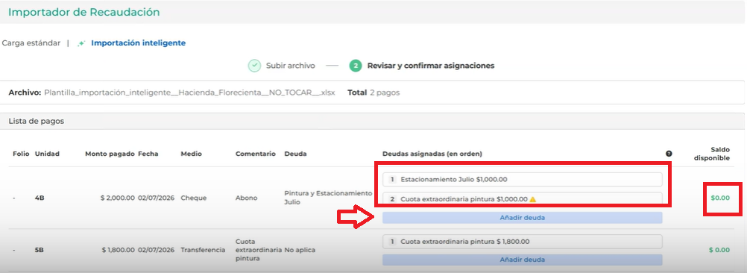
Task: Click the $ 0.00 balance for unit 5B
Action: (719, 250)
